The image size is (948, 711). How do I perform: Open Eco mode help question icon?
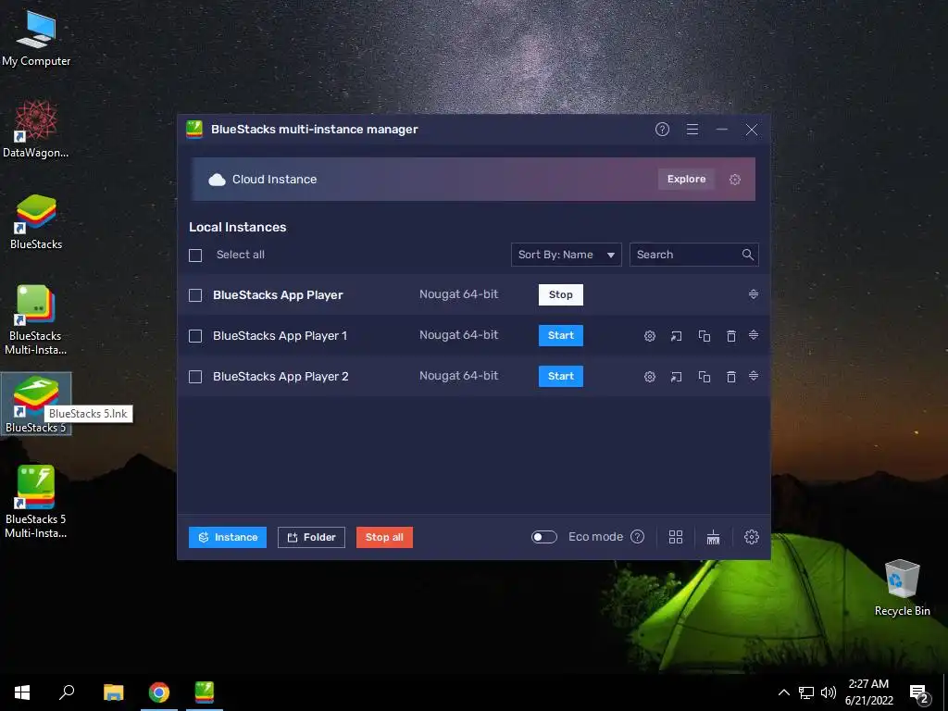click(637, 537)
